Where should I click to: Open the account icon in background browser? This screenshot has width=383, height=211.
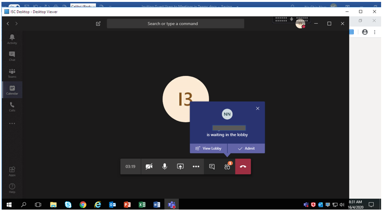coord(365,32)
